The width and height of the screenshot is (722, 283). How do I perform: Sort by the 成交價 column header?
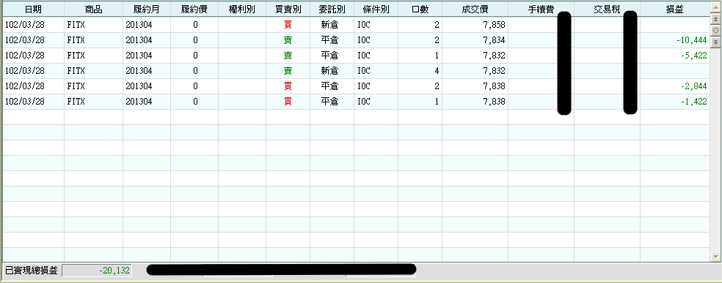[x=475, y=10]
